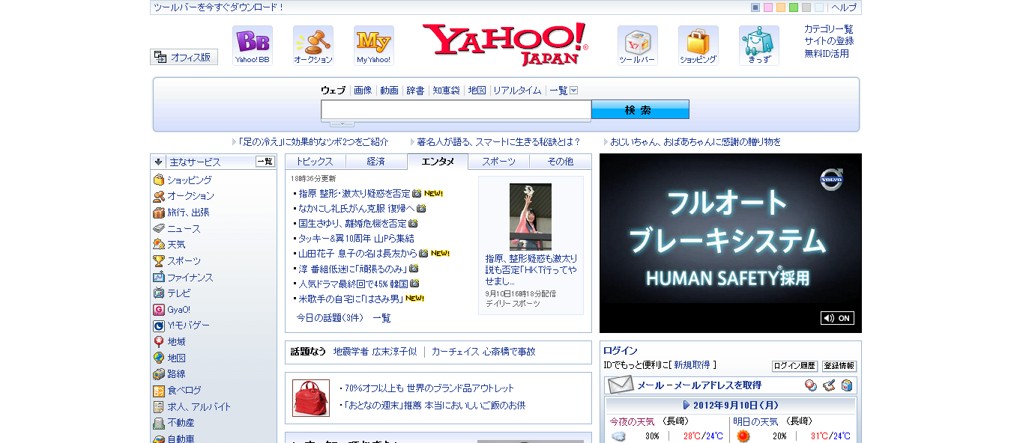1011x443 pixels.
Task: Select the 動画 search type
Action: (390, 91)
